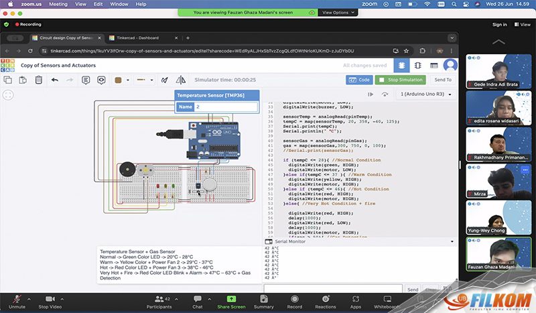Click the temperature sensor Name input field
The height and width of the screenshot is (313, 536).
225,107
